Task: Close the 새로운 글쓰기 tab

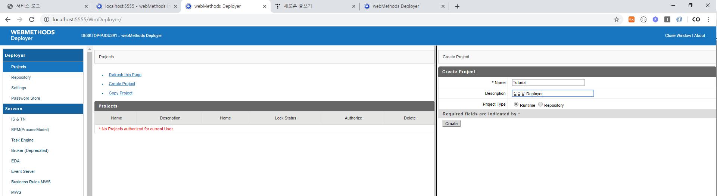Action: 354,6
